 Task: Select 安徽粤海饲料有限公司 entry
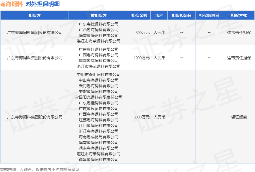tap(99, 92)
